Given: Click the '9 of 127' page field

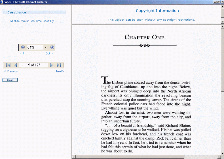Looking at the screenshot, I should click(x=34, y=65).
